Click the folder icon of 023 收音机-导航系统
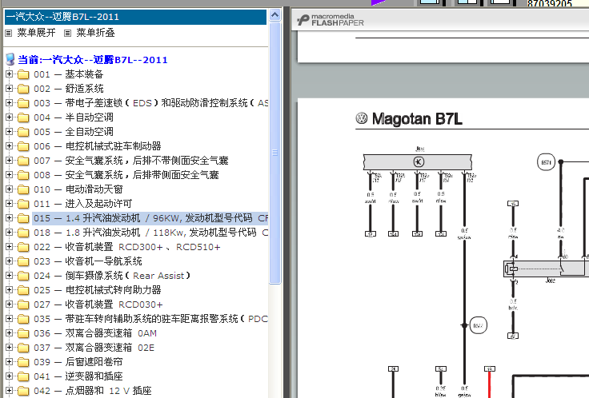The width and height of the screenshot is (589, 398). click(x=23, y=261)
